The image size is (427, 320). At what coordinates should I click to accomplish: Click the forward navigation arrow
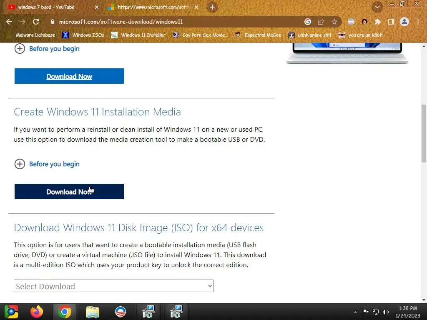pos(23,22)
